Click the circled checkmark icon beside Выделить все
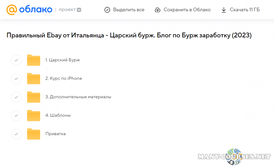 pos(107,10)
